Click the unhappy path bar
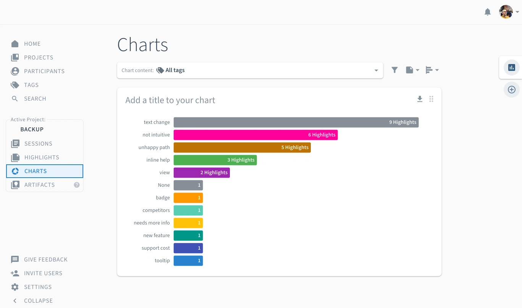The height and width of the screenshot is (308, 522). pyautogui.click(x=242, y=148)
